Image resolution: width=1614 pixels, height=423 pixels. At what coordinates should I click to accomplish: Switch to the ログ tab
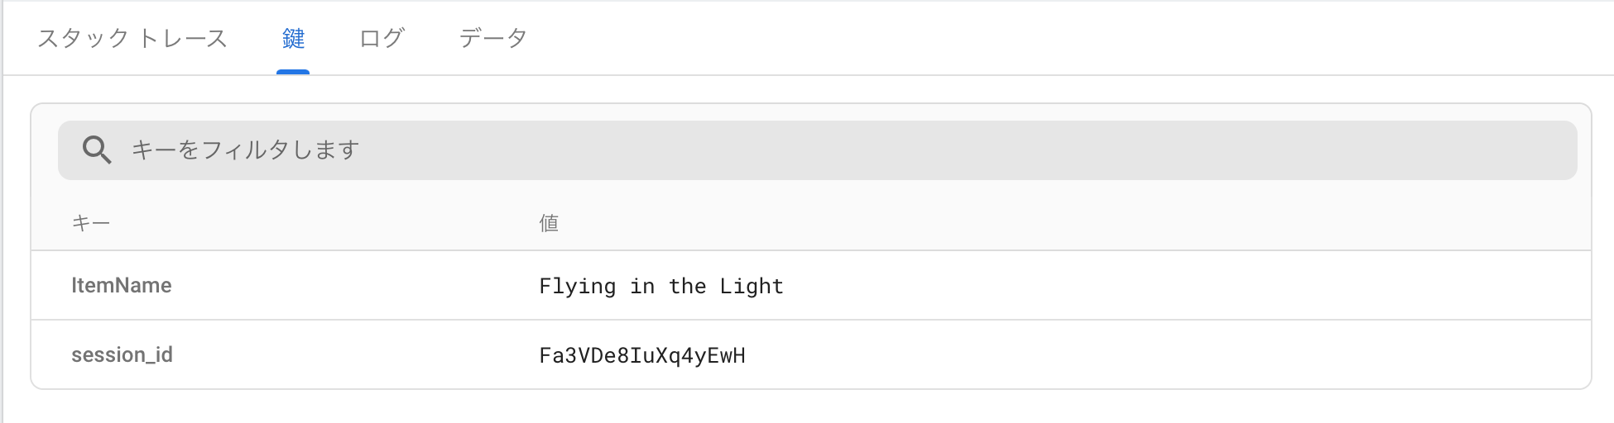[x=382, y=38]
